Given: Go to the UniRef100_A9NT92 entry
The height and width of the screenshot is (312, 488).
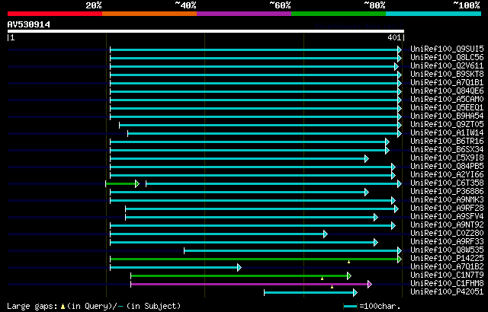Looking at the screenshot, I should click(447, 225).
